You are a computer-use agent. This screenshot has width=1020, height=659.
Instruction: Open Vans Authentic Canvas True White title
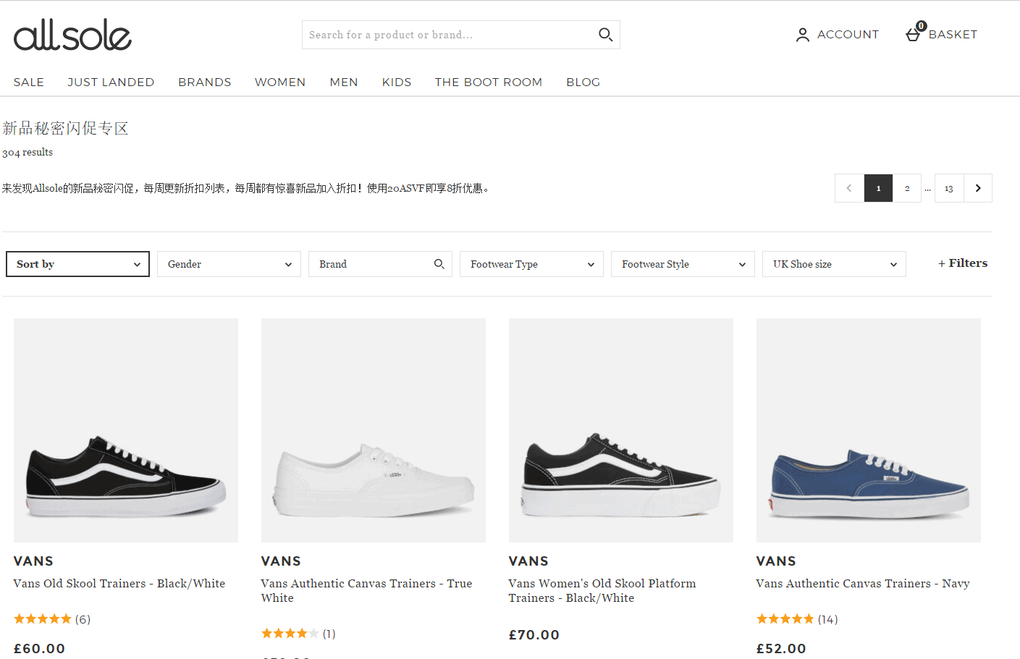[366, 591]
